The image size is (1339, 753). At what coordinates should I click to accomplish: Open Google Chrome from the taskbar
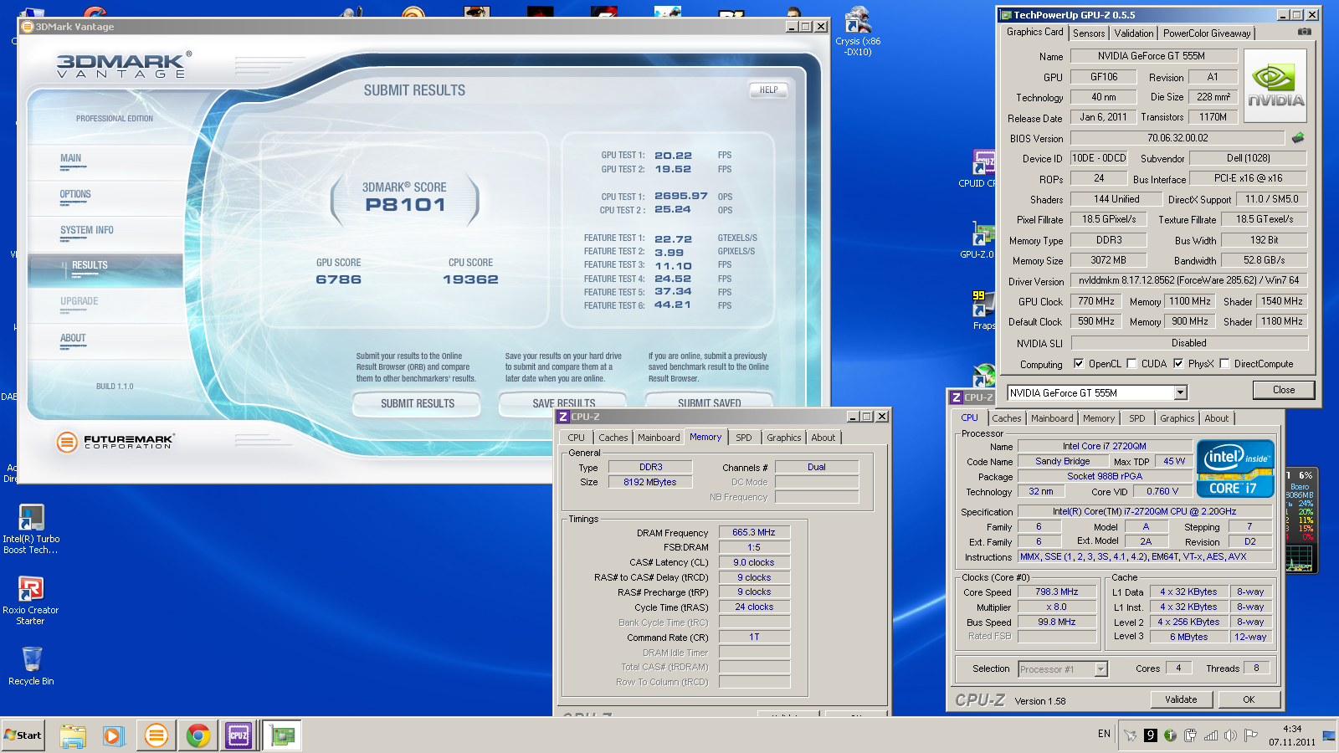coord(198,735)
